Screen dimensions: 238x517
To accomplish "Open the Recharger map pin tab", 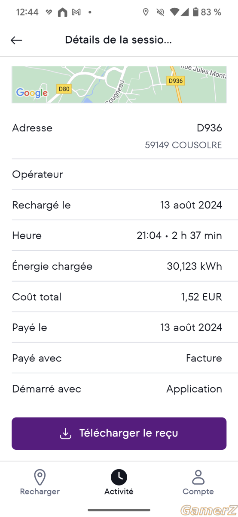I will coord(40,477).
